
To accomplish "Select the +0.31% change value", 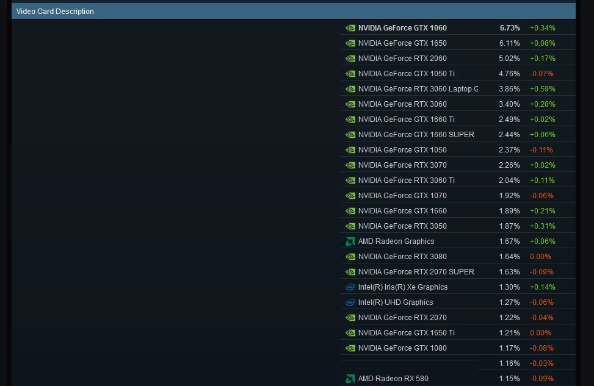I will (543, 226).
